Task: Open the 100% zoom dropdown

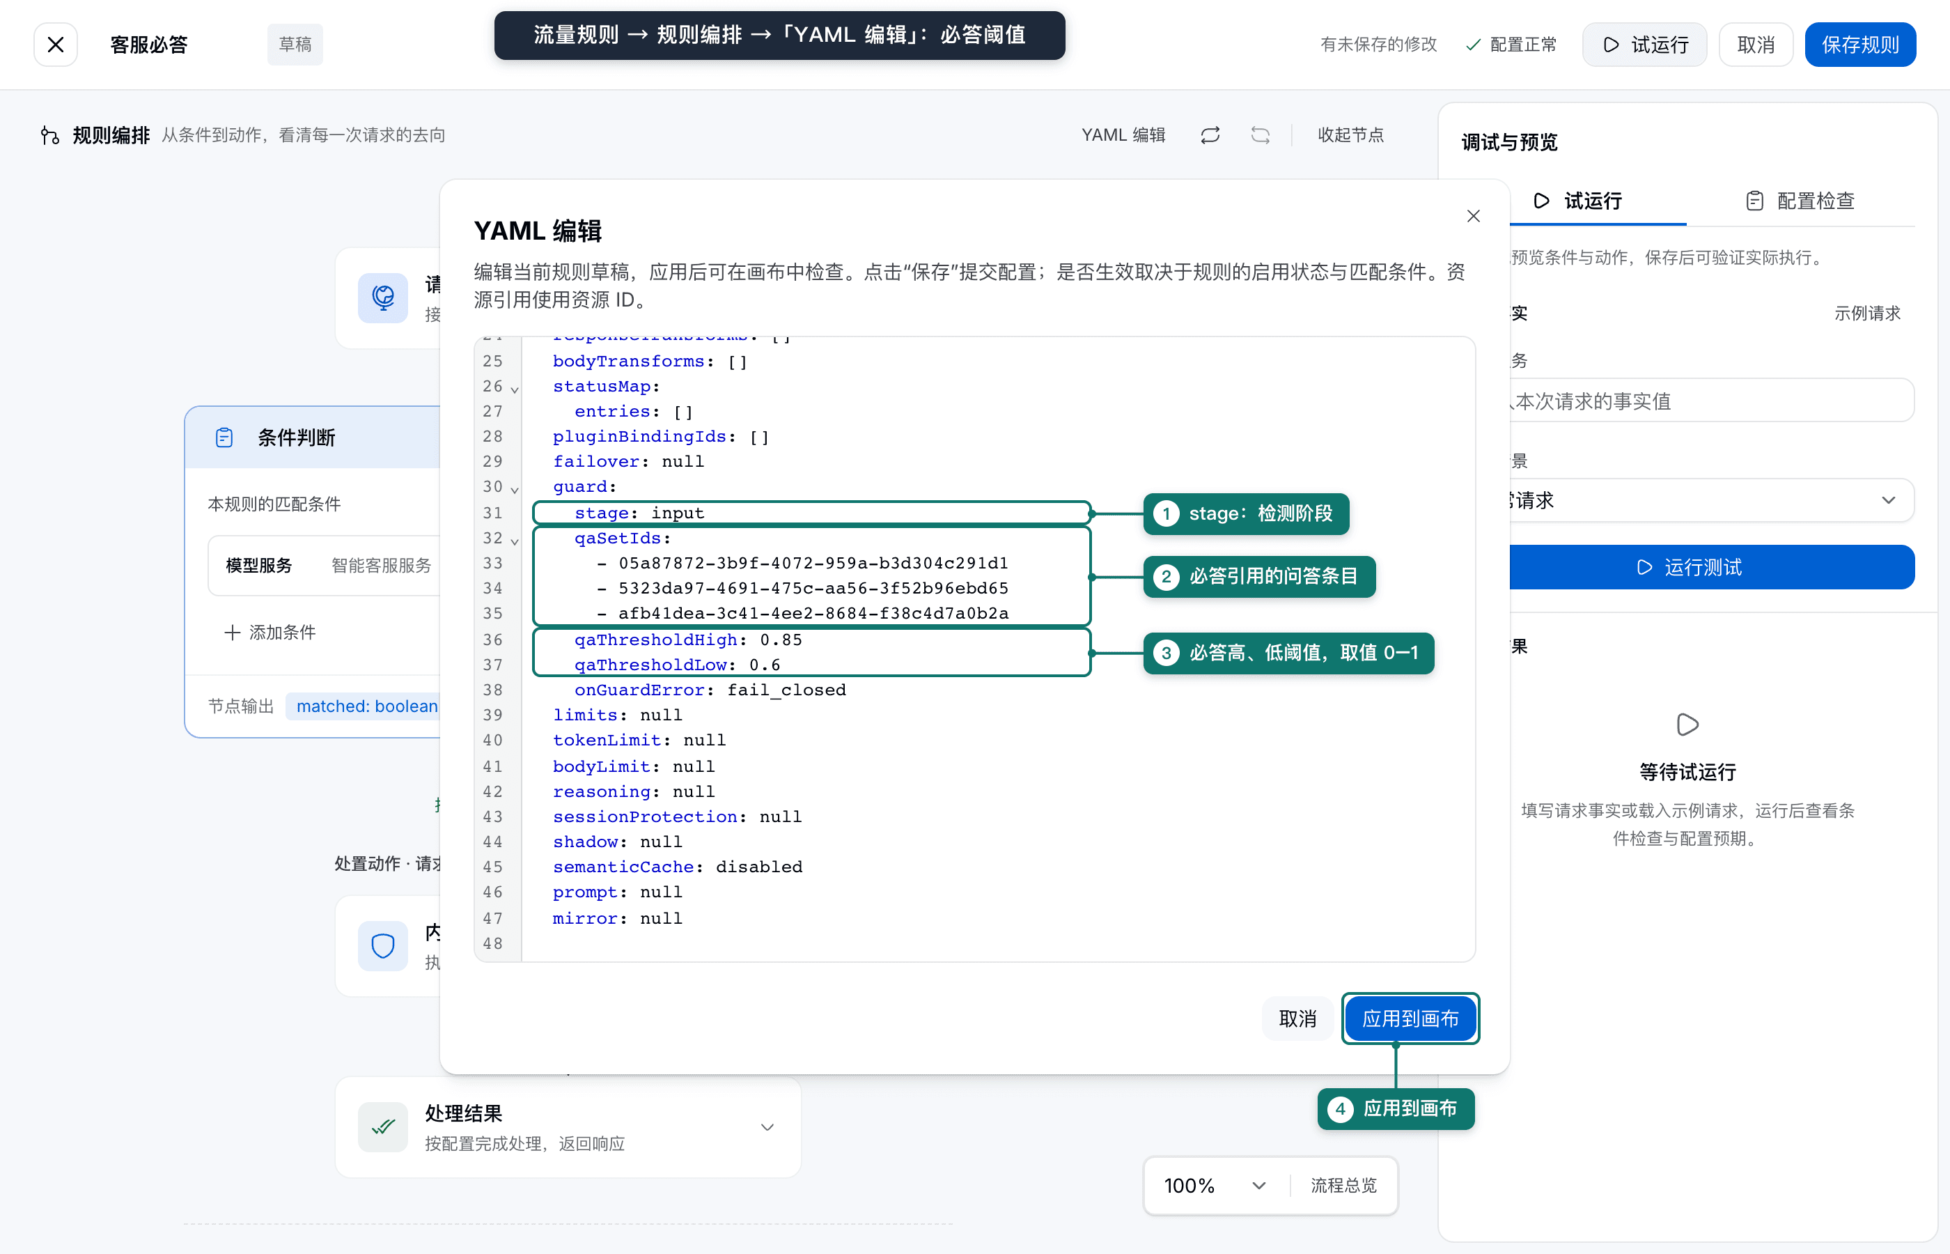Action: click(1215, 1186)
